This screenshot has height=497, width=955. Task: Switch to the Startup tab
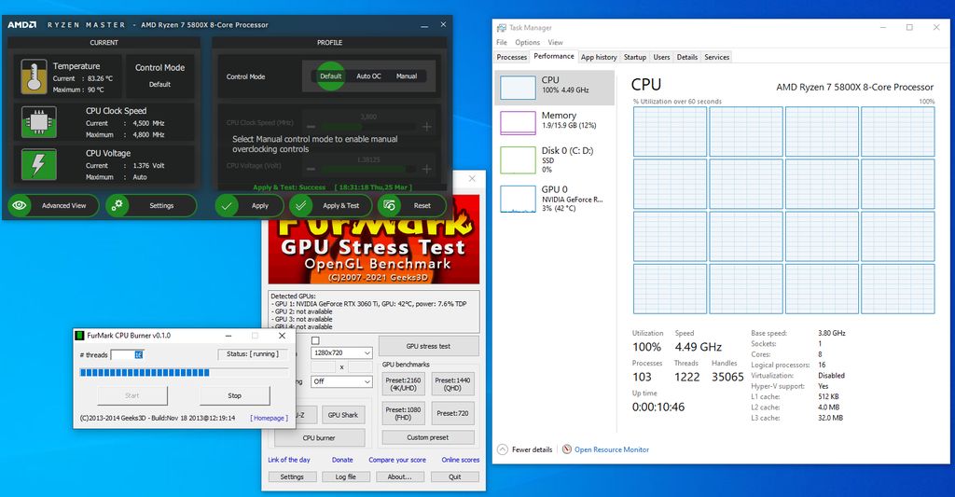[634, 57]
